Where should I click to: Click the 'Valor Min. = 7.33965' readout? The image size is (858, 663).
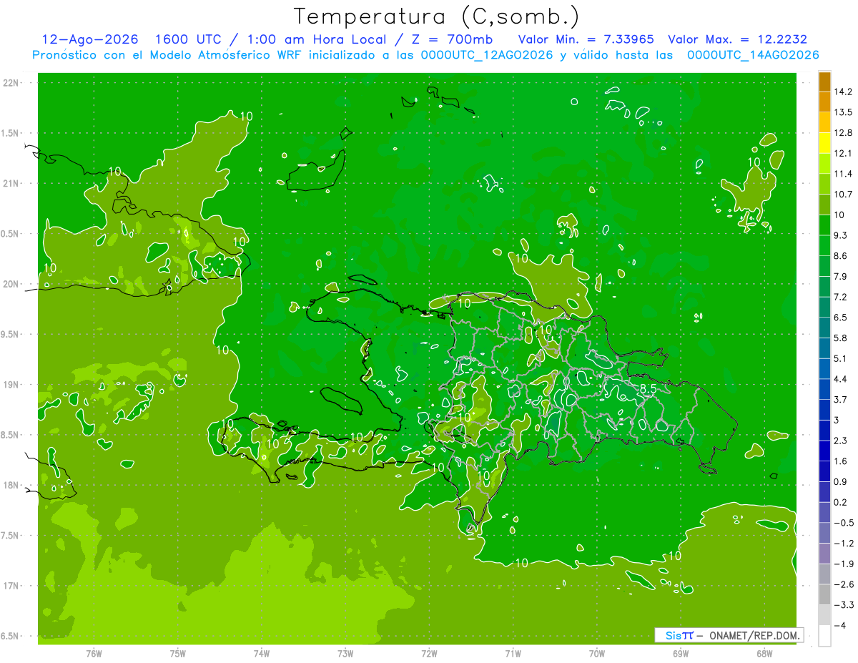tap(586, 39)
